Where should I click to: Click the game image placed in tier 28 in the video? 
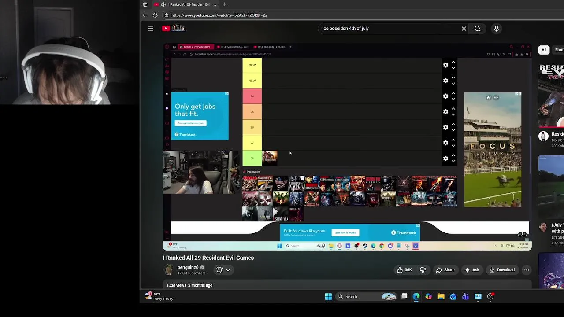coord(270,158)
